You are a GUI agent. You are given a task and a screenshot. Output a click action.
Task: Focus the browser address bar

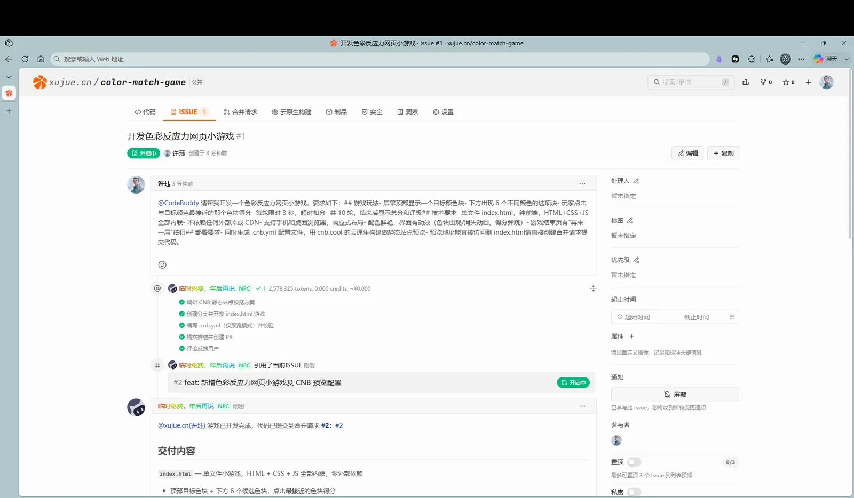pyautogui.click(x=380, y=59)
